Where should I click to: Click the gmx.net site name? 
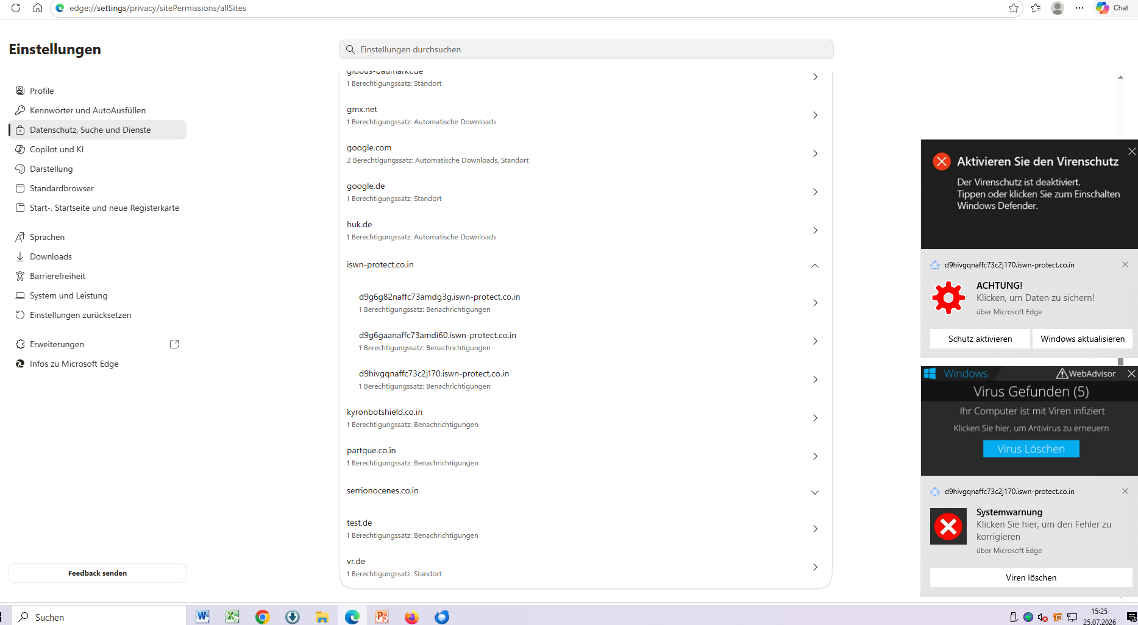362,110
